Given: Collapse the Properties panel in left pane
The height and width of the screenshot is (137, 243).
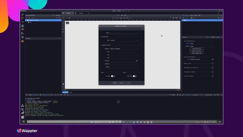Looking at the screenshot, I should click(x=60, y=38).
